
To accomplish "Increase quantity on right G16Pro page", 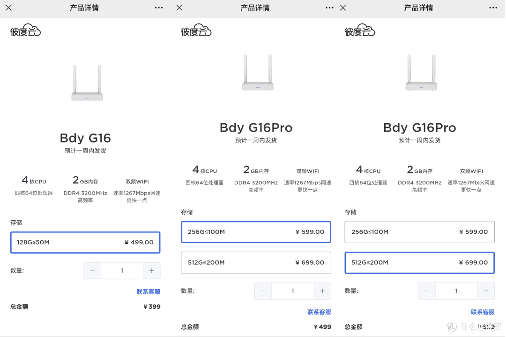I will point(486,291).
